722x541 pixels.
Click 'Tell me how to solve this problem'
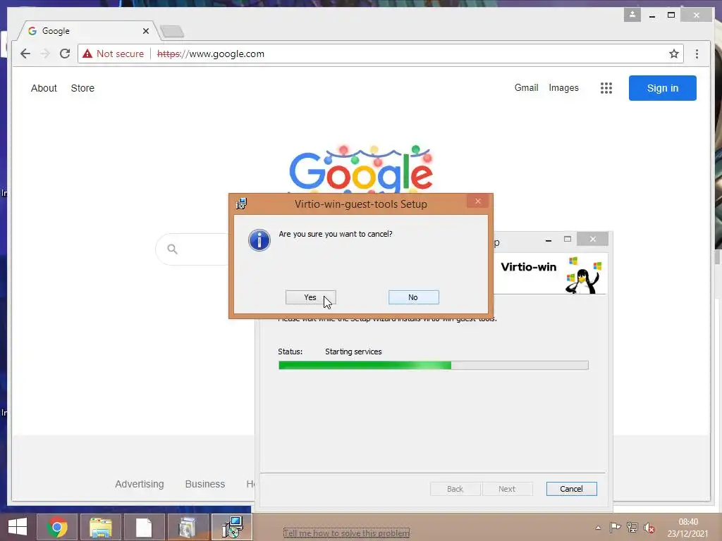pos(346,533)
